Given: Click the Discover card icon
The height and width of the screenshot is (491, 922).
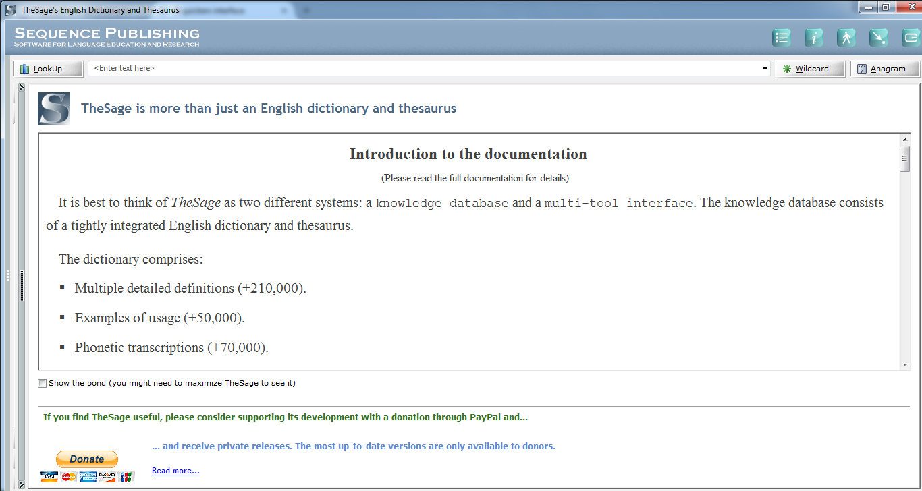Looking at the screenshot, I should tap(107, 477).
